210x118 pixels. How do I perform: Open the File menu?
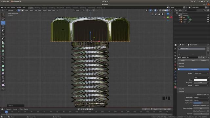coord(5,8)
